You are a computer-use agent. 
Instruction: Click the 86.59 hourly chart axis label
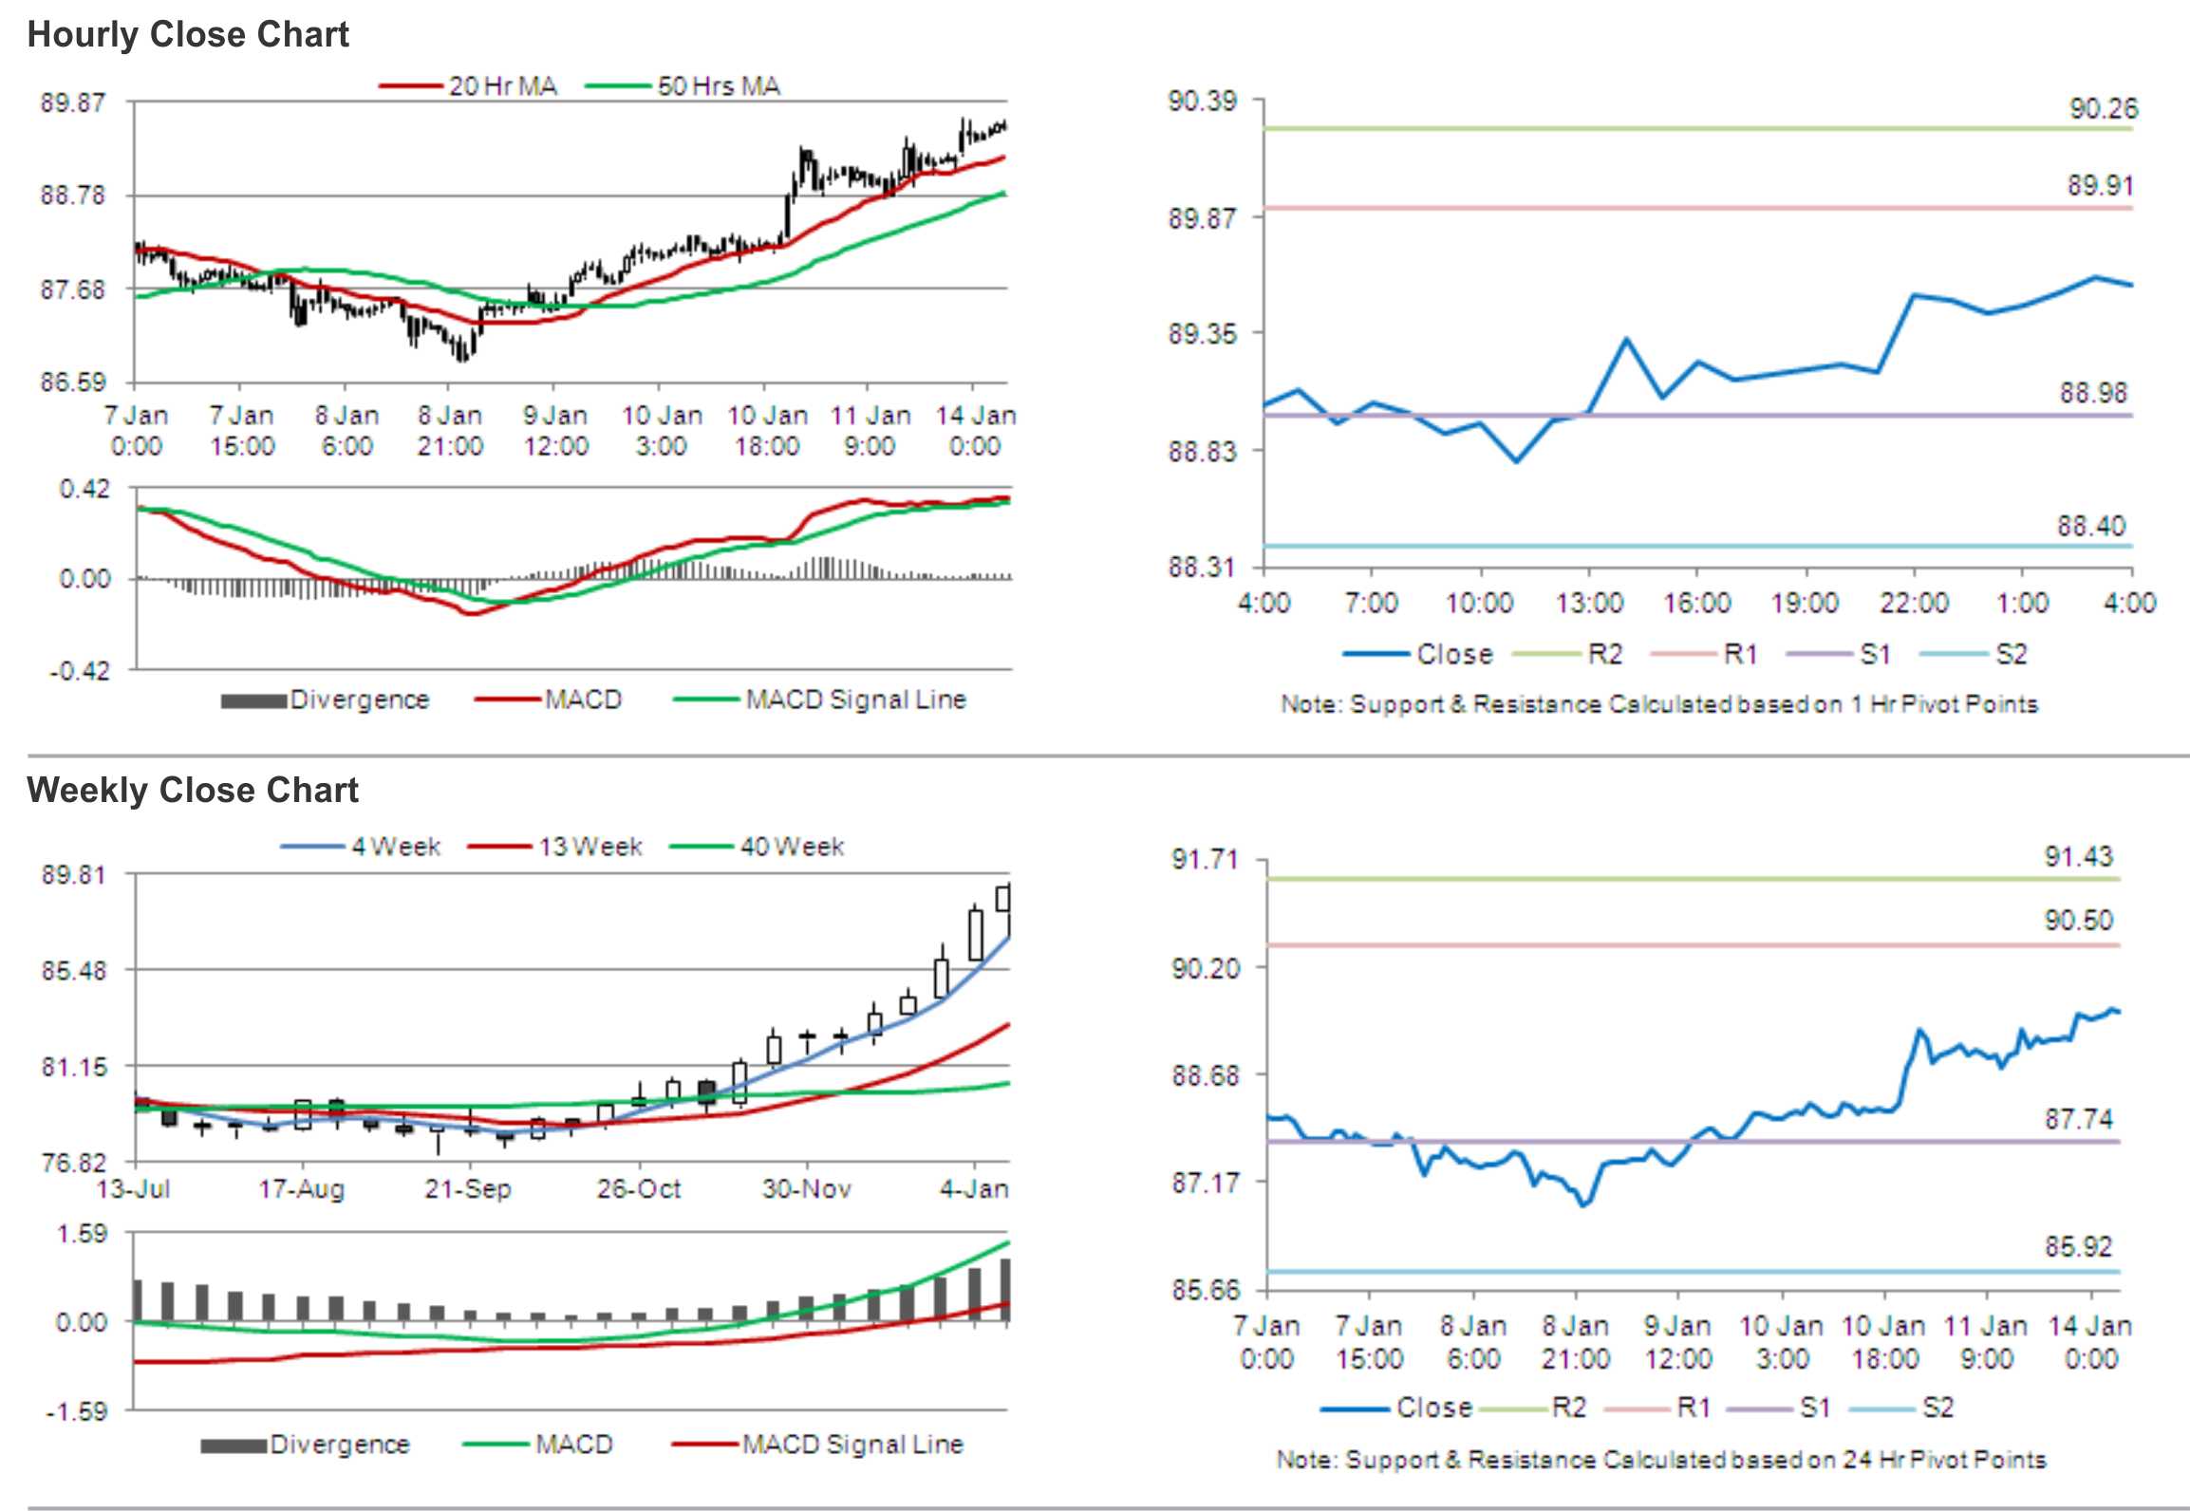click(x=72, y=382)
